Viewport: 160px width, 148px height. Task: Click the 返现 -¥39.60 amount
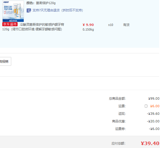[x=153, y=114]
